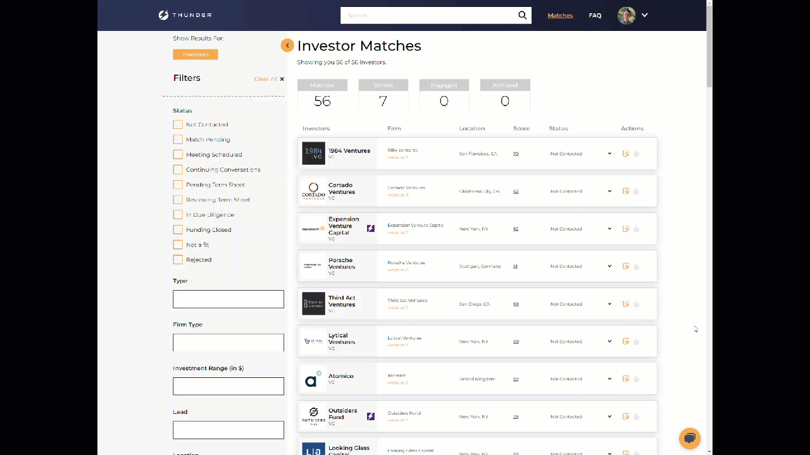This screenshot has width=810, height=455.
Task: Click thumbs-up icon for Lytical Ventures
Action: pos(637,341)
